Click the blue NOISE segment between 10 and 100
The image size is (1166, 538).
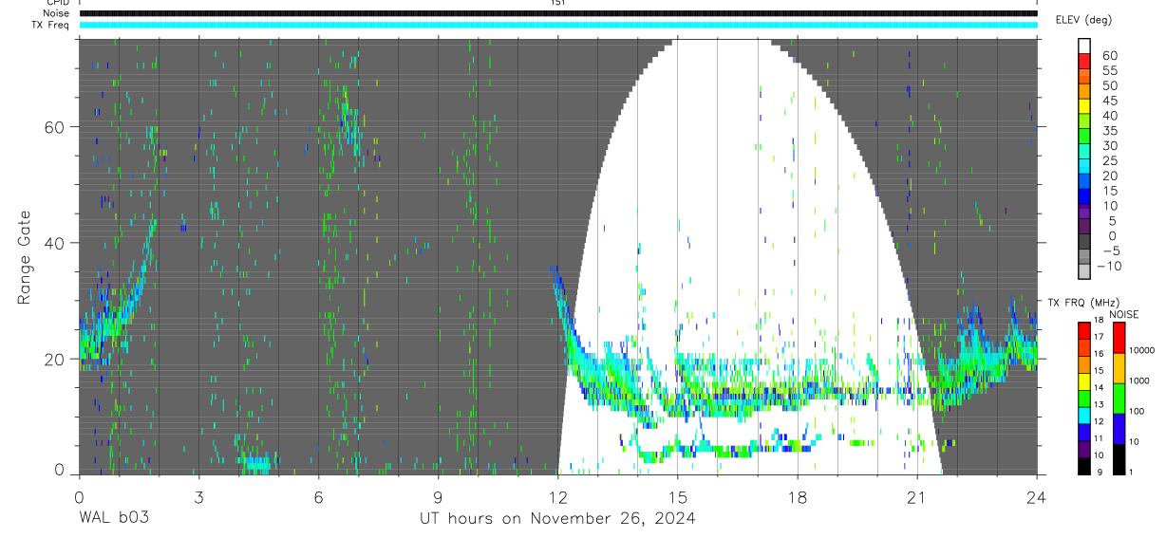(x=1119, y=428)
